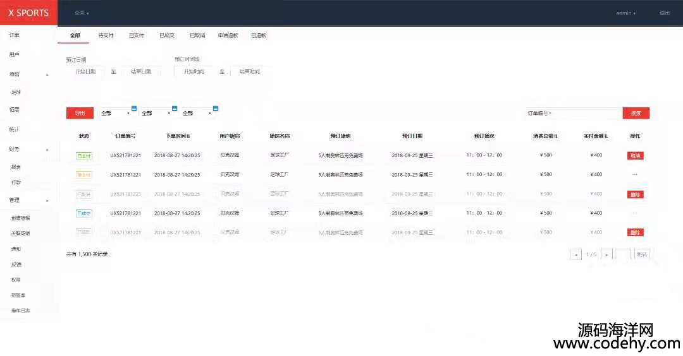Open 订单 in the sidebar
The height and width of the screenshot is (356, 683).
coord(15,35)
